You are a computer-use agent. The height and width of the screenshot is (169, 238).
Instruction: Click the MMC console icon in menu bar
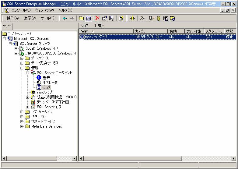7,10
